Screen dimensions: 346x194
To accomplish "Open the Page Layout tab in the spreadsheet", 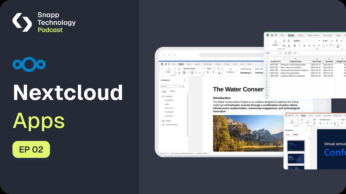I will [x=313, y=35].
